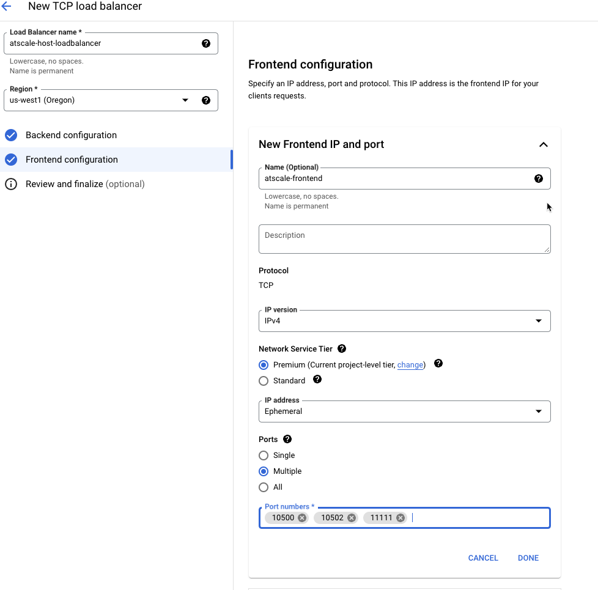The image size is (598, 590).
Task: Choose All ports radio option
Action: 264,487
